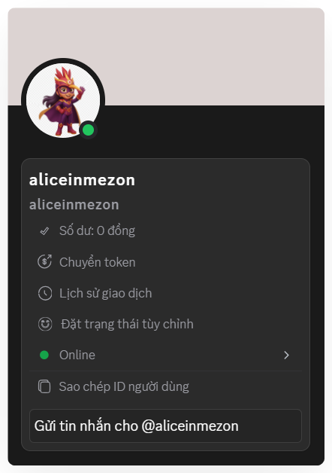Click the checkmark icon beside Số dư
The width and height of the screenshot is (332, 473).
tap(44, 231)
